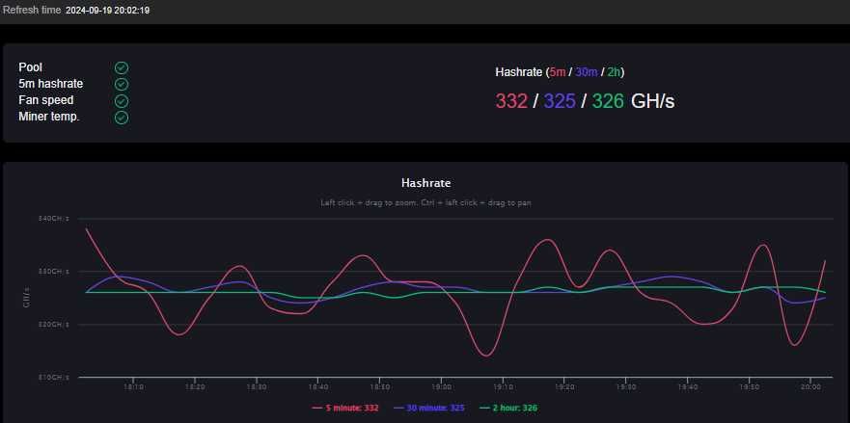The height and width of the screenshot is (423, 850).
Task: Click the 320GH/s y-axis label
Action: (53, 325)
